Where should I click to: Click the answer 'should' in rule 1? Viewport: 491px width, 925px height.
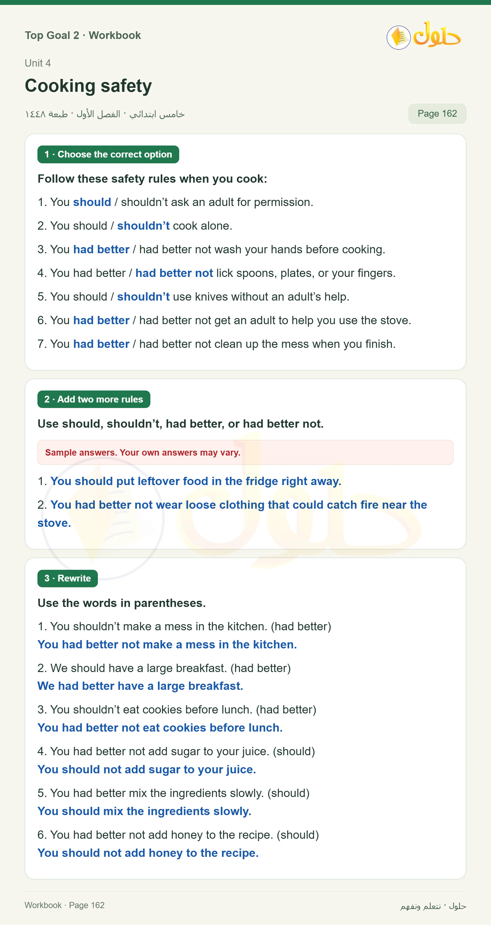point(92,202)
